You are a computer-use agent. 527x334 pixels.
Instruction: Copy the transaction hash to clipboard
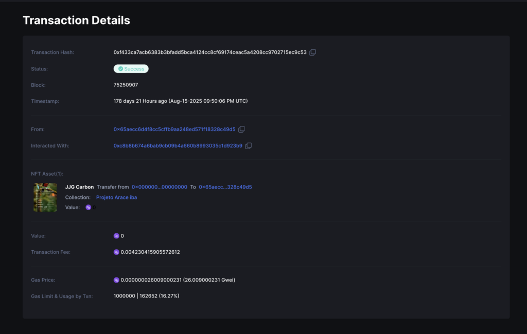click(312, 52)
